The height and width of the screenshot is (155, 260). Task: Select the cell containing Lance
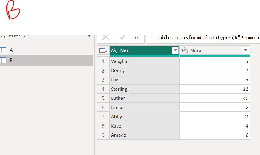tap(145, 107)
